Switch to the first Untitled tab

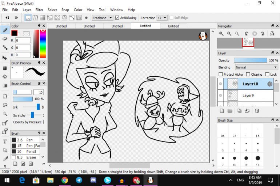tap(61, 26)
